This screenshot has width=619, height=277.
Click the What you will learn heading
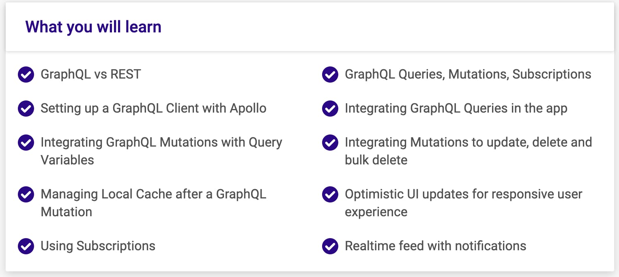coord(93,27)
